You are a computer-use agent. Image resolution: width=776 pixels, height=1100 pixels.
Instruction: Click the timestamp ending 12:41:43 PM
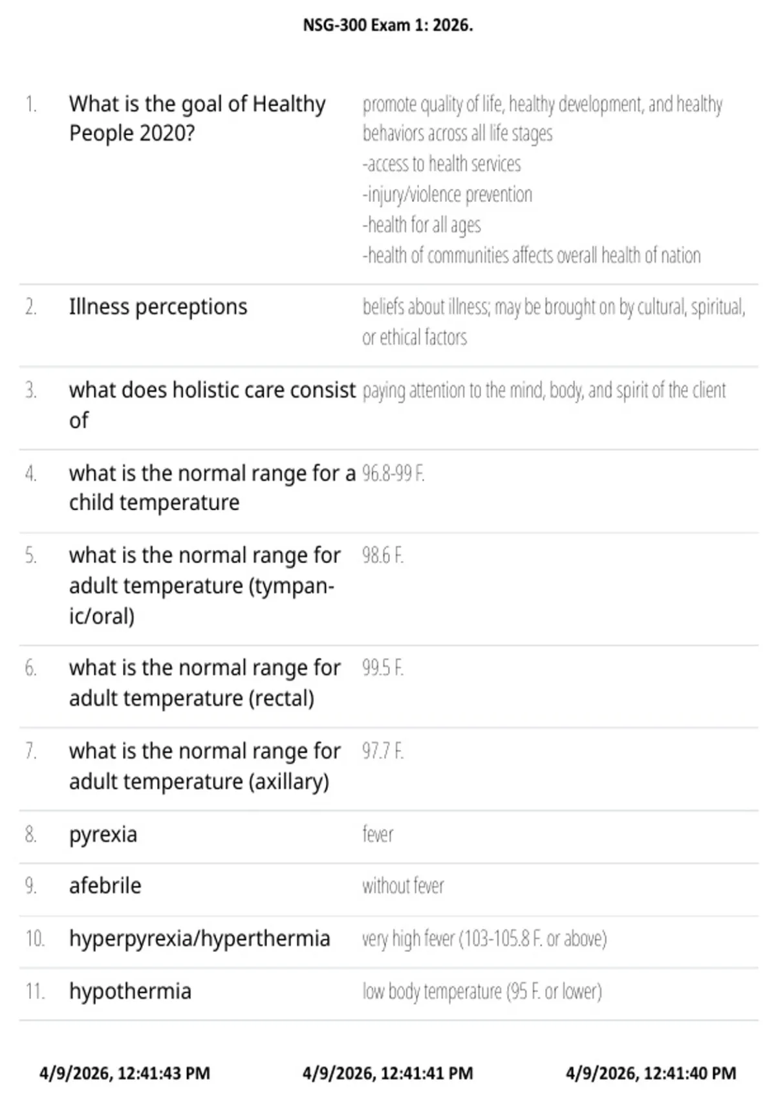(x=125, y=1073)
